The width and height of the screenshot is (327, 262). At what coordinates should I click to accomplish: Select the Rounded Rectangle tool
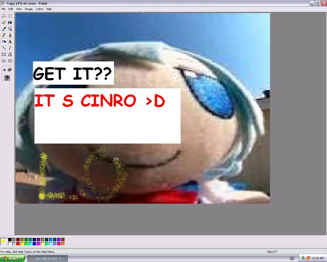coord(10,61)
